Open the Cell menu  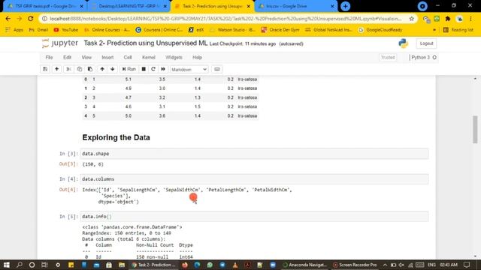[x=128, y=57]
